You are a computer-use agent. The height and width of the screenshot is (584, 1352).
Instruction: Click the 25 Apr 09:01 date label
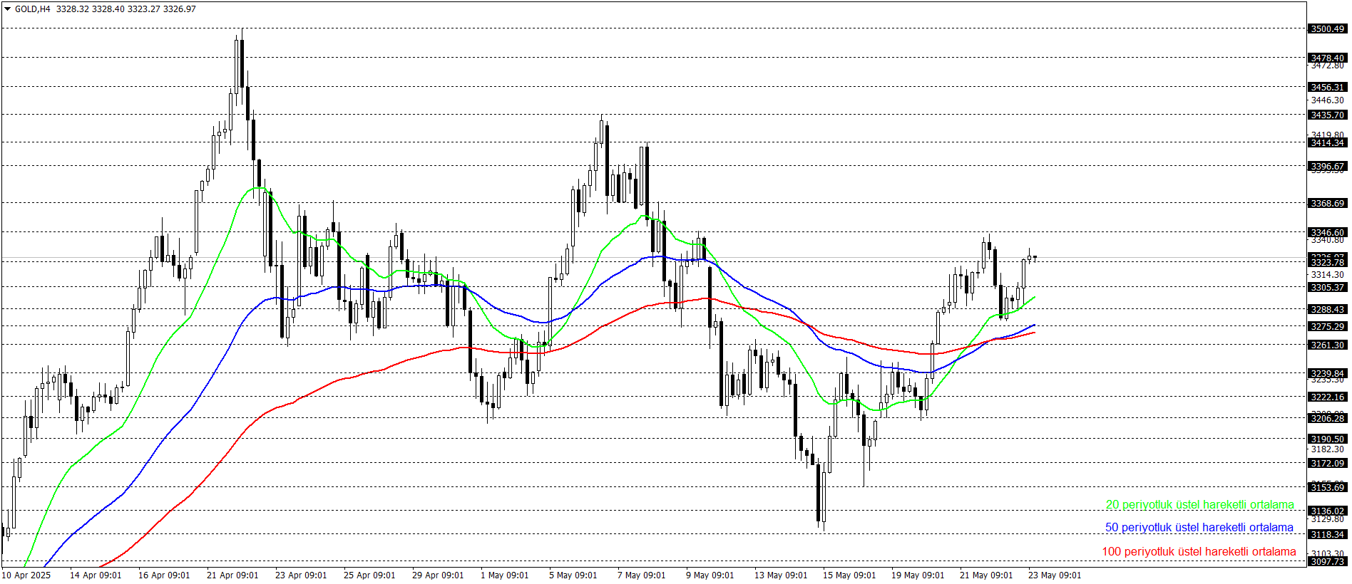[369, 575]
